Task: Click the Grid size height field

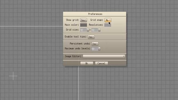Action: [95, 30]
